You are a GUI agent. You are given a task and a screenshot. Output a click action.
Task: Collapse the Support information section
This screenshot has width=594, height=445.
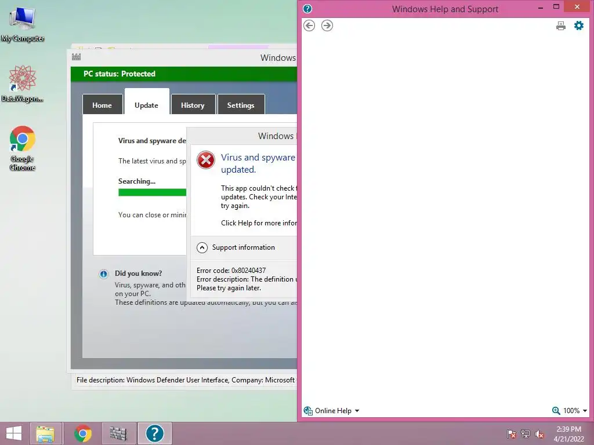click(202, 247)
